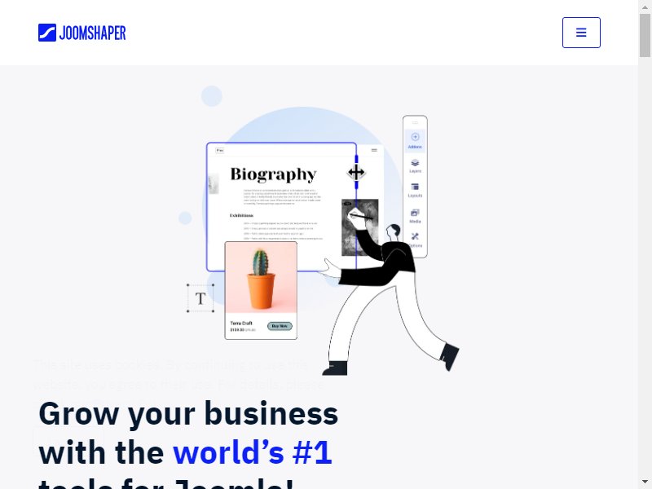Image resolution: width=652 pixels, height=489 pixels.
Task: Click the drag handle atop the illustrated sidebar
Action: (415, 123)
